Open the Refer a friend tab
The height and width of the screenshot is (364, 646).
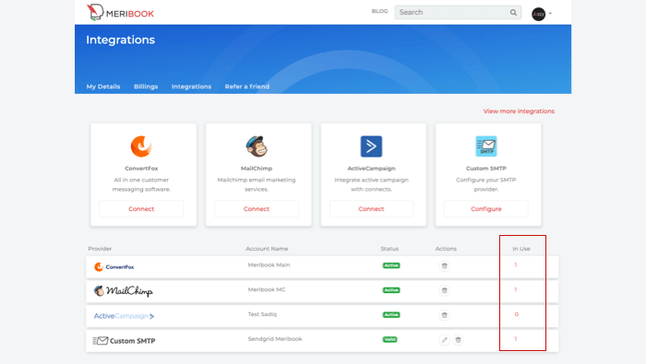tap(247, 87)
